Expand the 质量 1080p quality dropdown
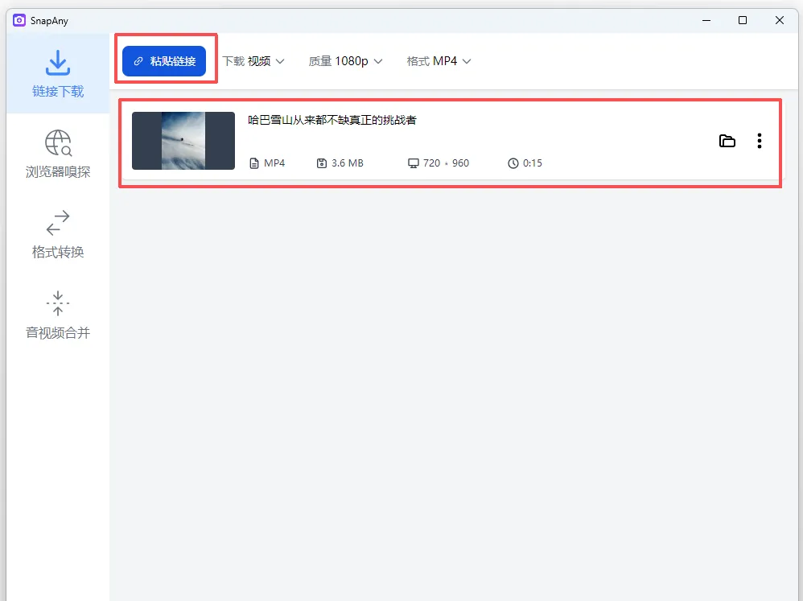The width and height of the screenshot is (803, 601). click(x=345, y=61)
